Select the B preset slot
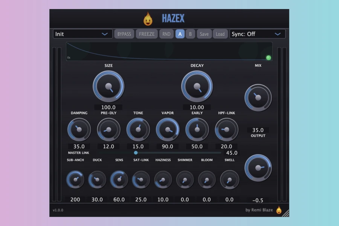Image resolution: width=339 pixels, height=226 pixels. click(190, 34)
